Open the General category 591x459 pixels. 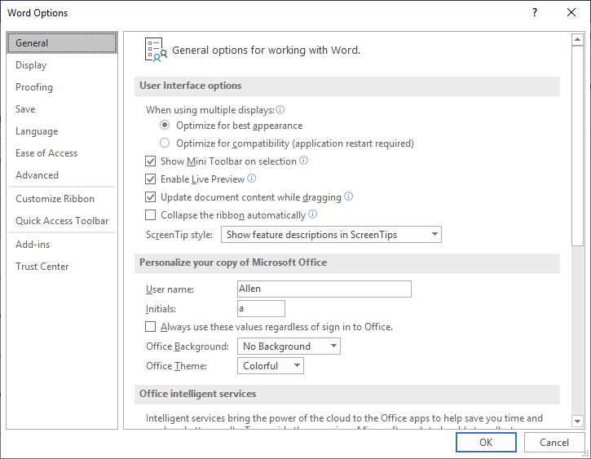point(62,43)
